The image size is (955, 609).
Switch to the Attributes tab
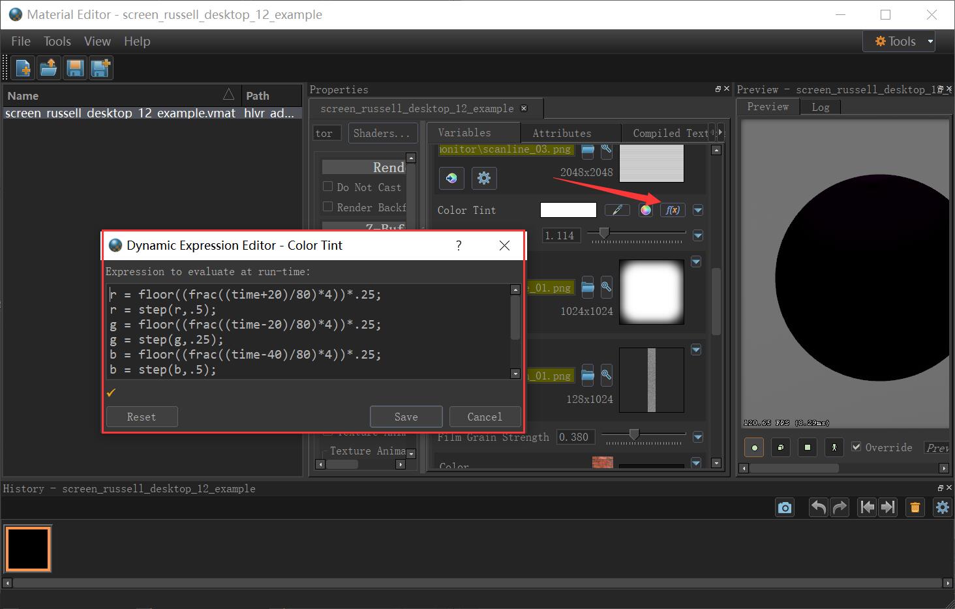[x=562, y=132]
